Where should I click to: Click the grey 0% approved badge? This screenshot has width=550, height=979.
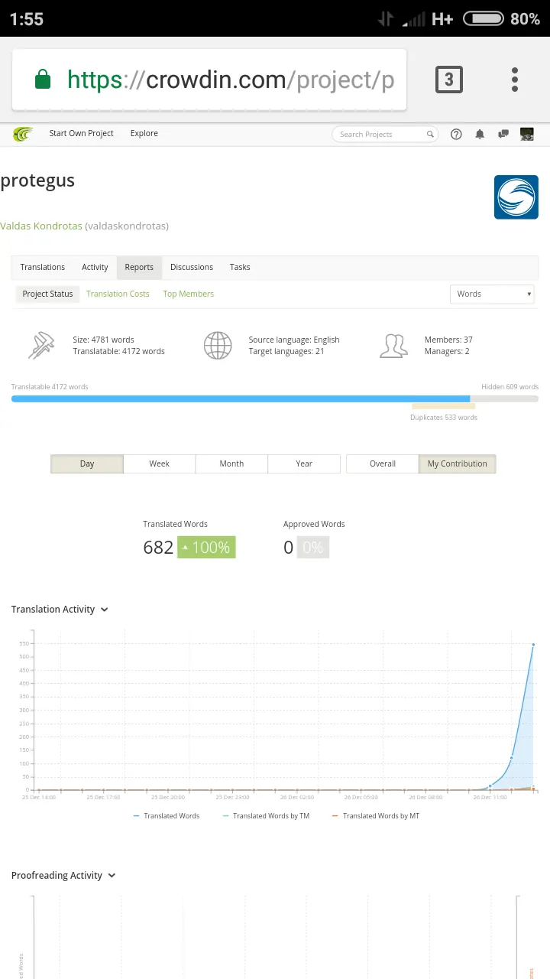[x=312, y=548]
